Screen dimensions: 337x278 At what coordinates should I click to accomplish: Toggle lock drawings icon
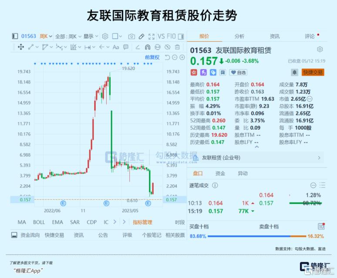158,47
